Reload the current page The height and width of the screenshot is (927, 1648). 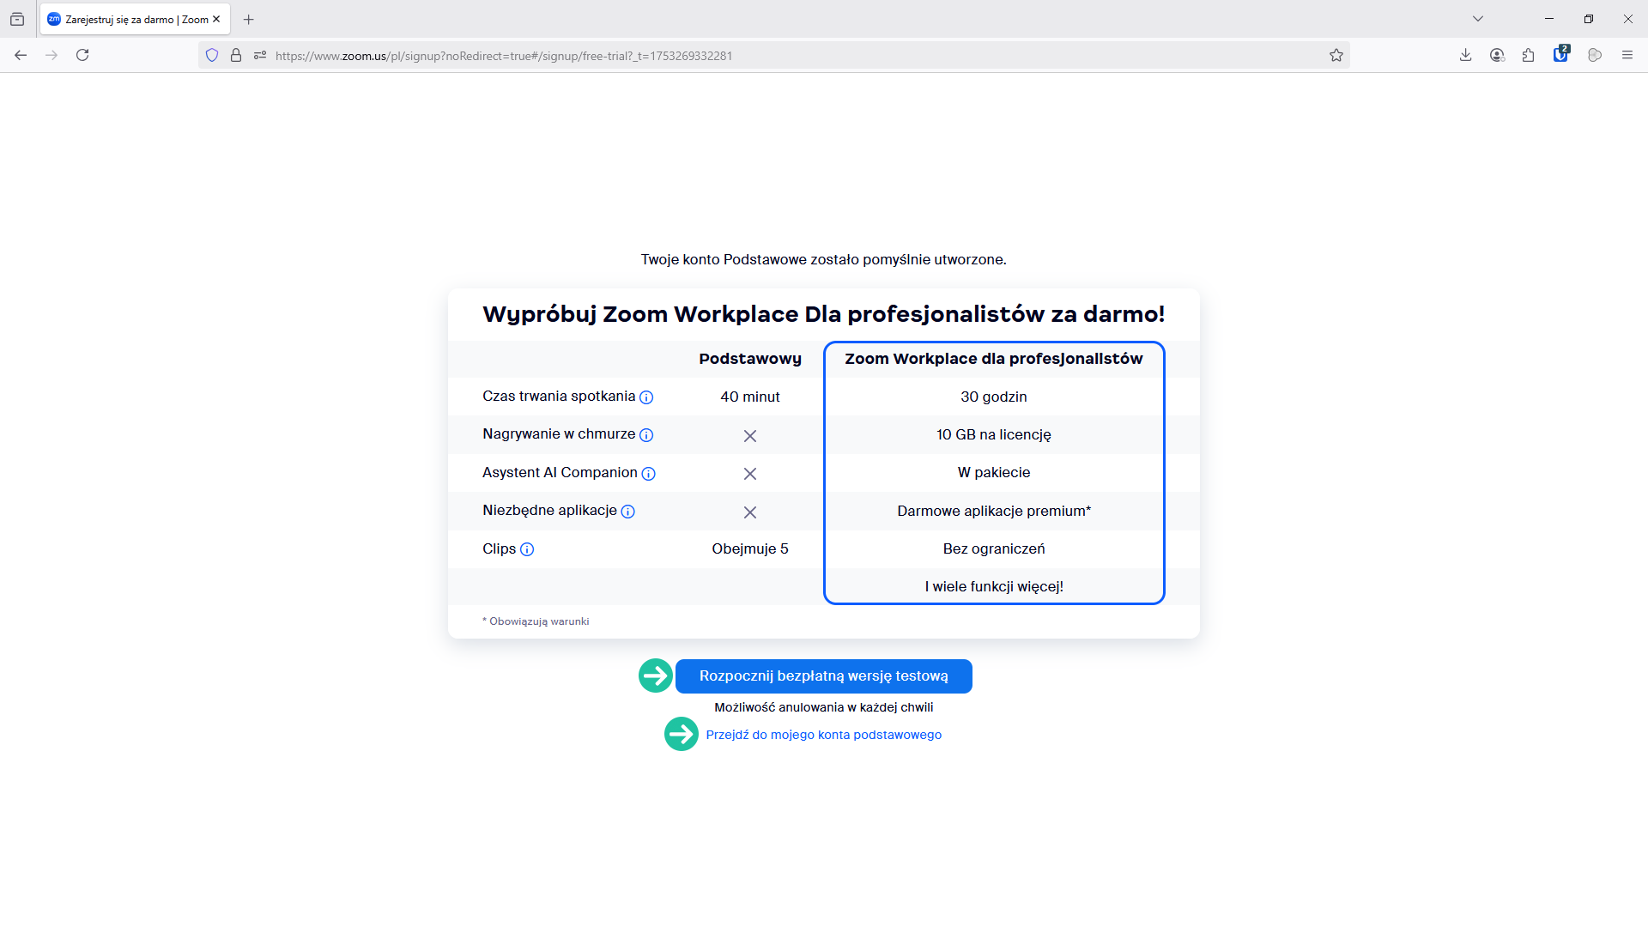[x=82, y=55]
